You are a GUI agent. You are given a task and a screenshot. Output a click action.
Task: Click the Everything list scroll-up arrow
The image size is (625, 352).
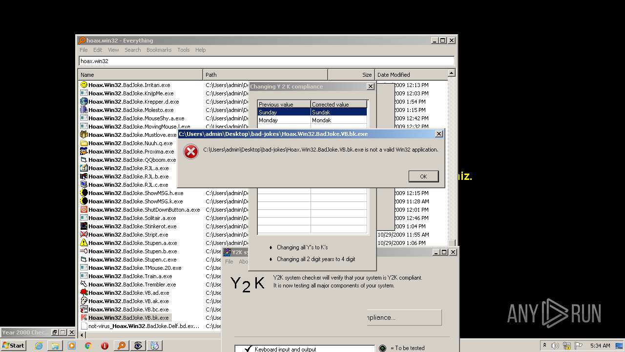click(x=451, y=73)
